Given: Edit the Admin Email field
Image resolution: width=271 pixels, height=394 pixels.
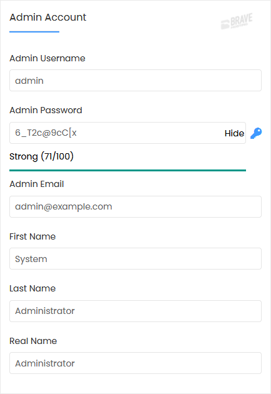Looking at the screenshot, I should coord(135,207).
